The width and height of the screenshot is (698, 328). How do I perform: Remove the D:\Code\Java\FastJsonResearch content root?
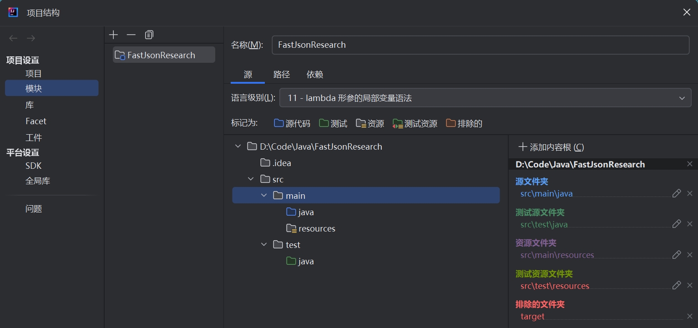tap(690, 164)
